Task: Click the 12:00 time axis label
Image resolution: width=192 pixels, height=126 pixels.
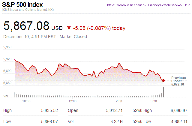Action: 73,101
